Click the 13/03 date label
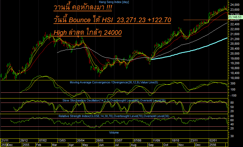Viewport: 243px width, 147px height. 62,140
